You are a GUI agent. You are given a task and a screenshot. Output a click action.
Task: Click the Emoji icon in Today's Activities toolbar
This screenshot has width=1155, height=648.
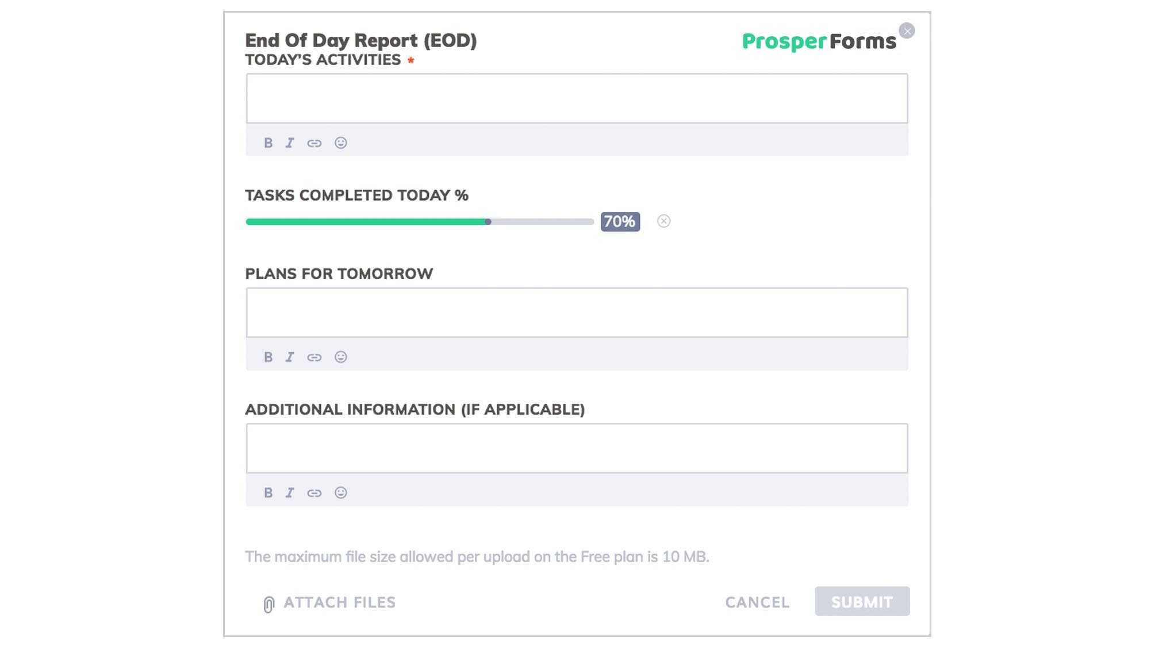click(340, 142)
